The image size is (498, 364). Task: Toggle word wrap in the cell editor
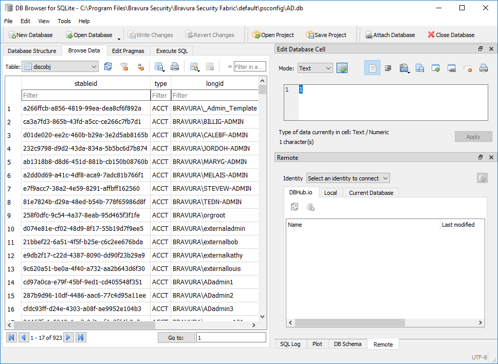pyautogui.click(x=388, y=67)
